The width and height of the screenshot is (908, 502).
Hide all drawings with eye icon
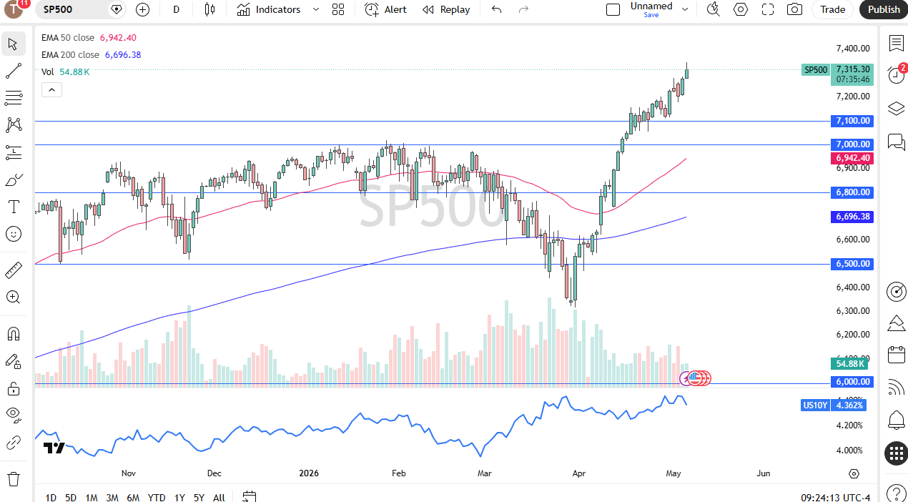point(13,415)
